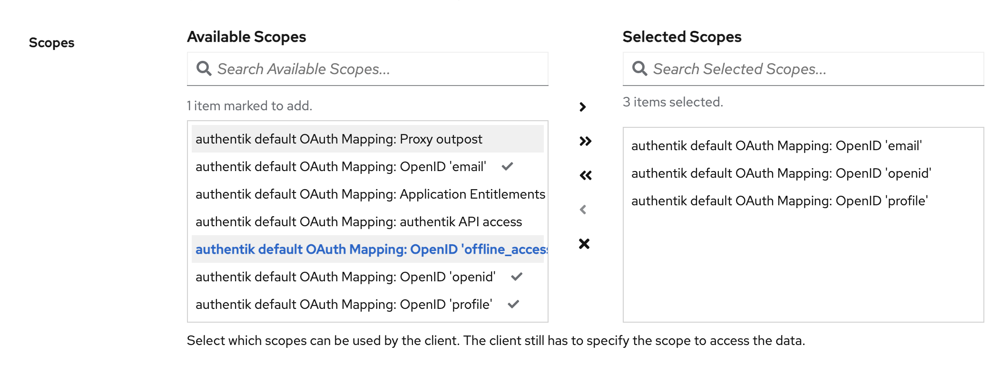Viewport: 1001px width, 383px height.
Task: Click the add all double-arrow icon
Action: 585,141
